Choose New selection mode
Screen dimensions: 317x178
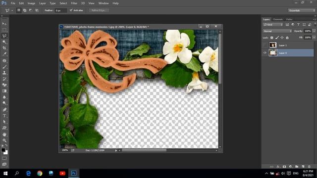click(19, 10)
